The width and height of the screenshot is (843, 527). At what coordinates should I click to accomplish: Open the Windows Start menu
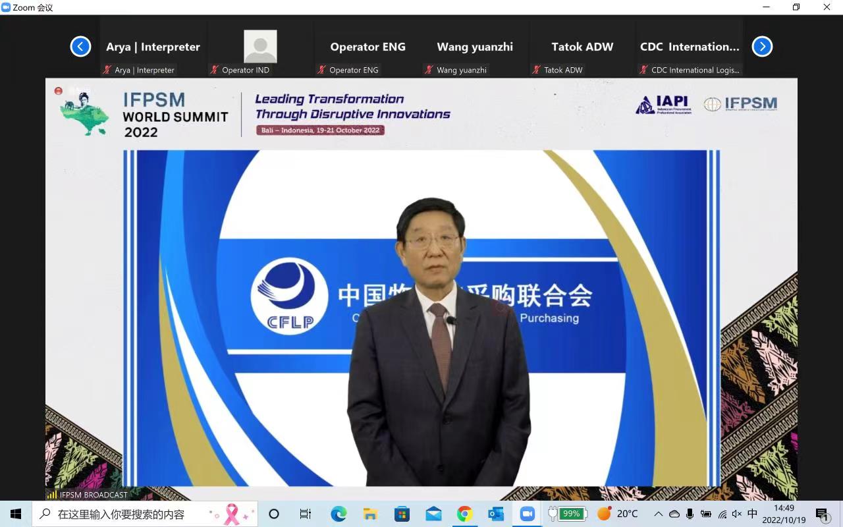tap(16, 514)
